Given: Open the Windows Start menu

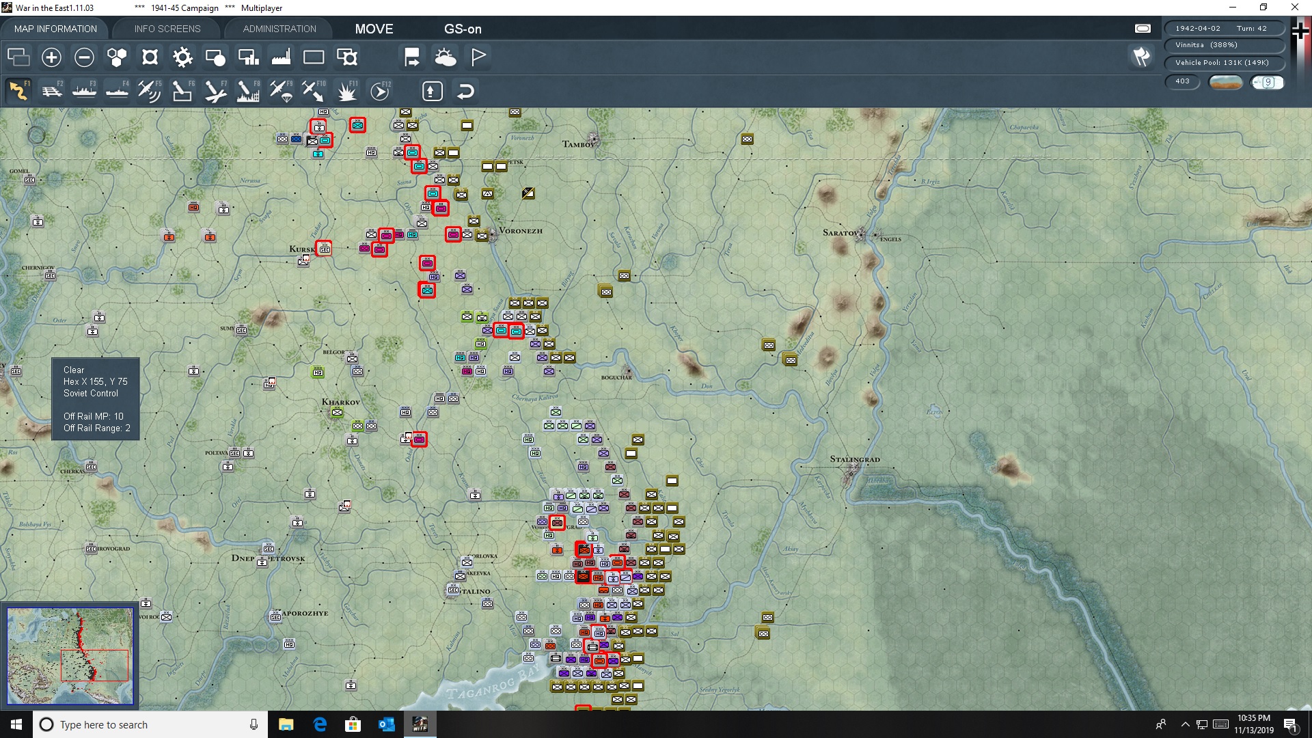Looking at the screenshot, I should point(16,724).
